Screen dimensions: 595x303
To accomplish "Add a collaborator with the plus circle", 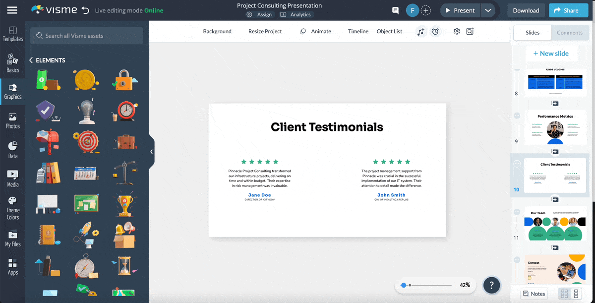I will (x=425, y=10).
